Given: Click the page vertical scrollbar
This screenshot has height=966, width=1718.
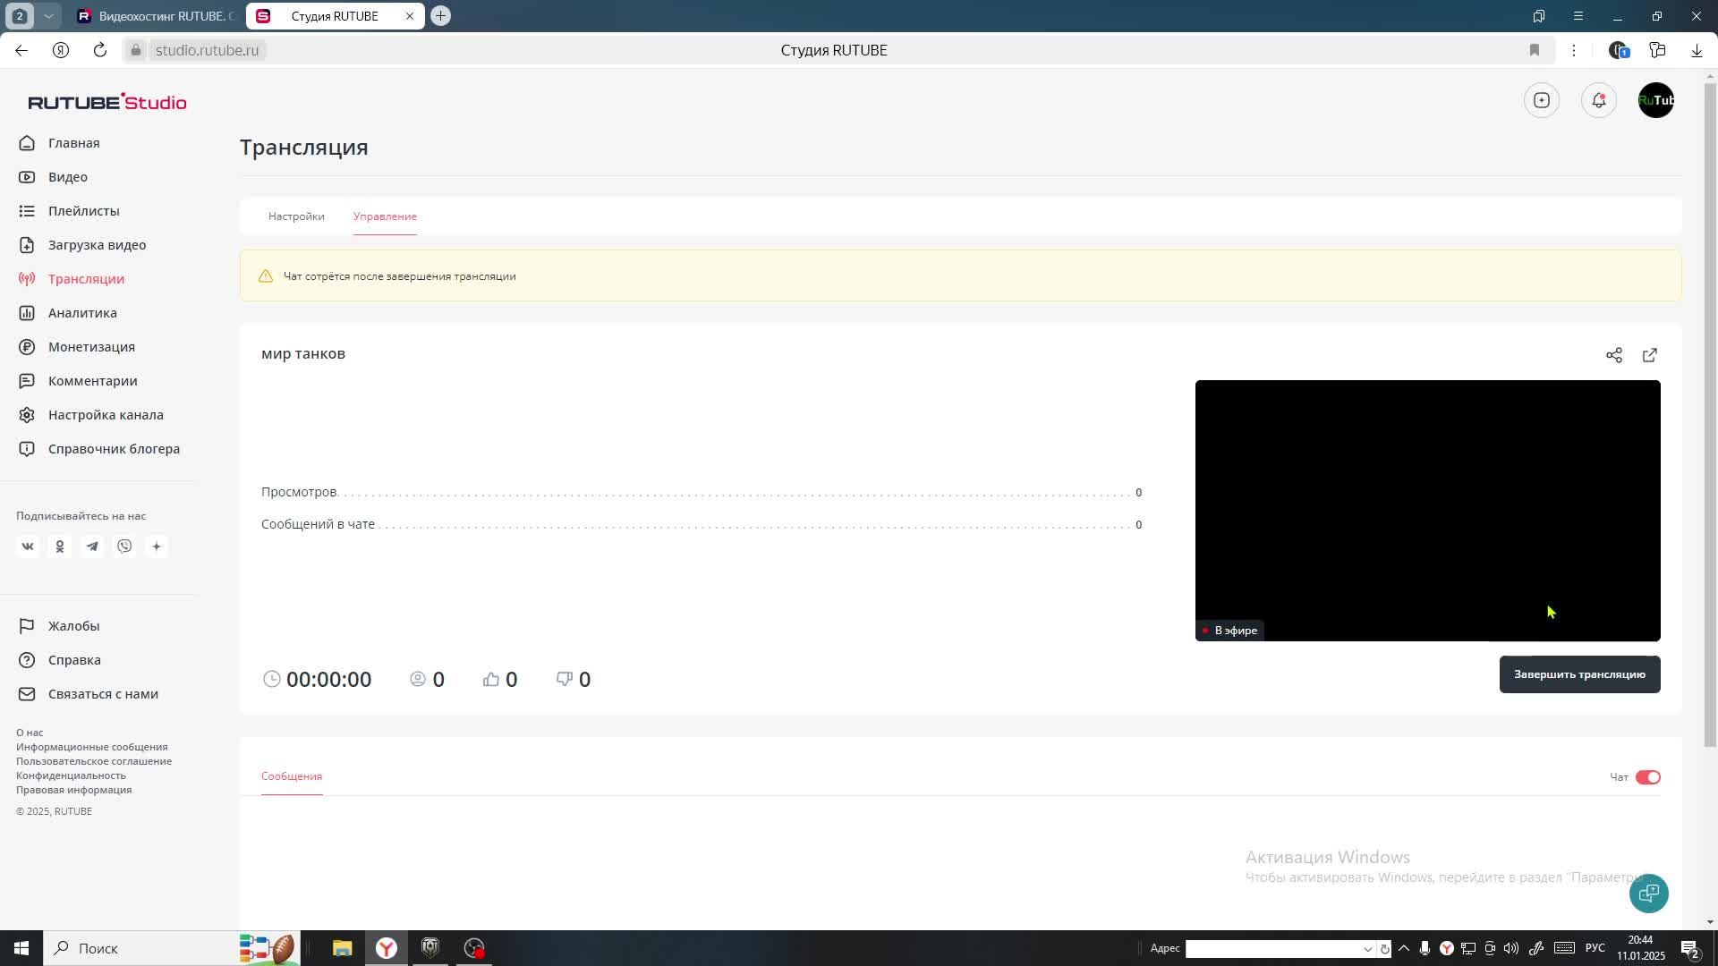Looking at the screenshot, I should 1710,416.
